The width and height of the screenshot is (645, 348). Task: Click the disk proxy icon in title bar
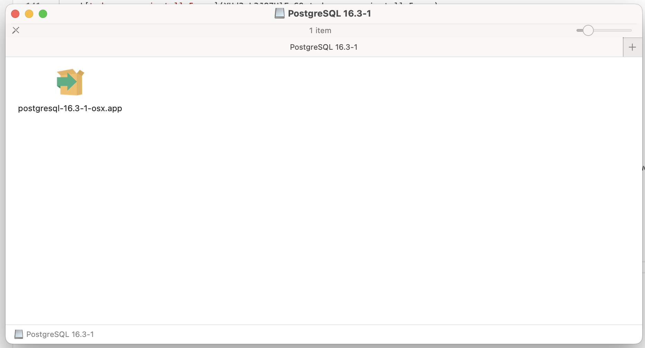point(280,13)
